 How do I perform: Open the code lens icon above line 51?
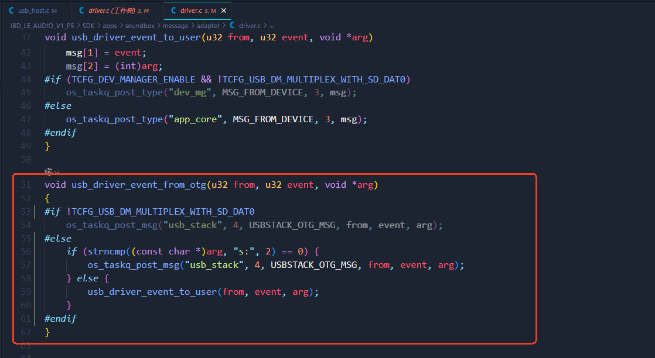pyautogui.click(x=49, y=171)
